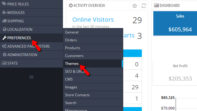Select SEO & URLs submenu item
This screenshot has height=111, width=197.
pos(93,71)
